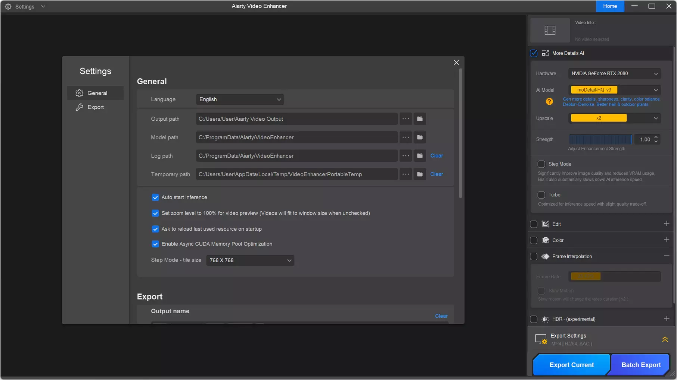The width and height of the screenshot is (677, 380).
Task: Open the Upscale factor dropdown
Action: (x=614, y=118)
